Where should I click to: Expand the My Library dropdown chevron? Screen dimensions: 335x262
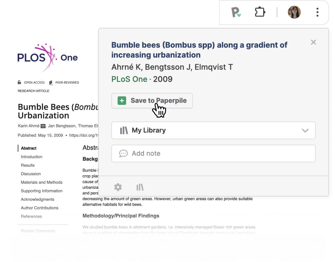point(305,130)
